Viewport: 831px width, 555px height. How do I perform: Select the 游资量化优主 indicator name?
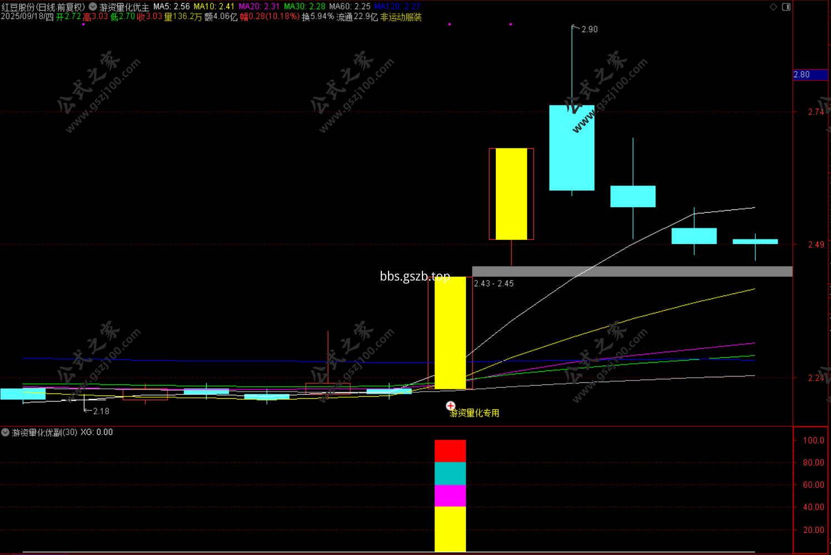125,7
